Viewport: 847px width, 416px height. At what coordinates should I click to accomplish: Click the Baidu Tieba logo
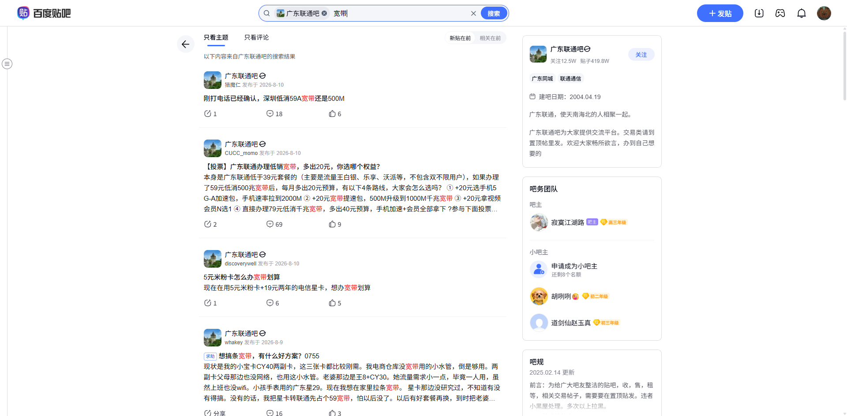[44, 13]
